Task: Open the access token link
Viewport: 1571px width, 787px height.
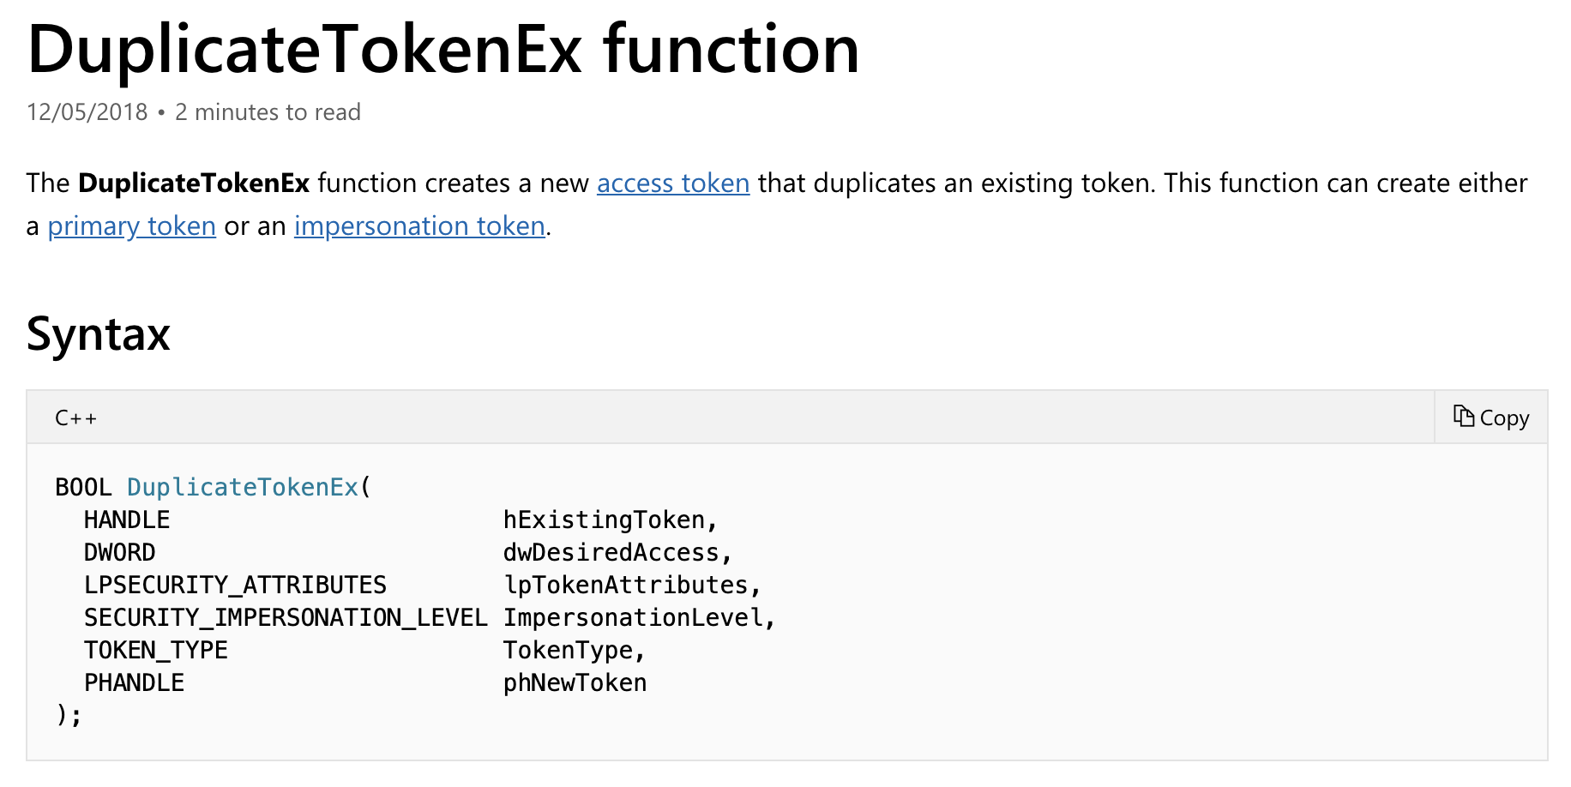Action: point(672,183)
